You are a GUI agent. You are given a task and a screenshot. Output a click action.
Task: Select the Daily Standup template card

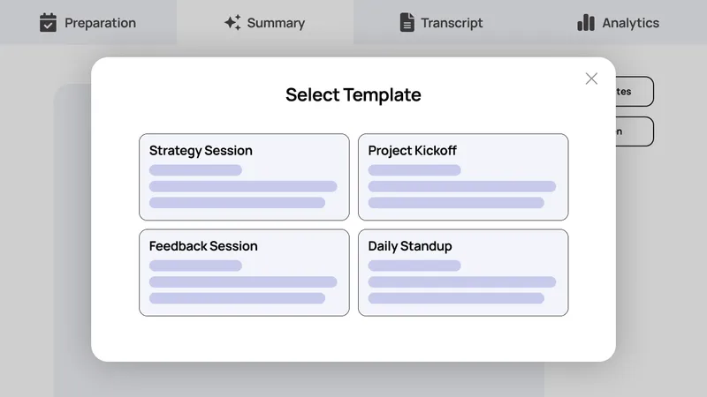(463, 273)
